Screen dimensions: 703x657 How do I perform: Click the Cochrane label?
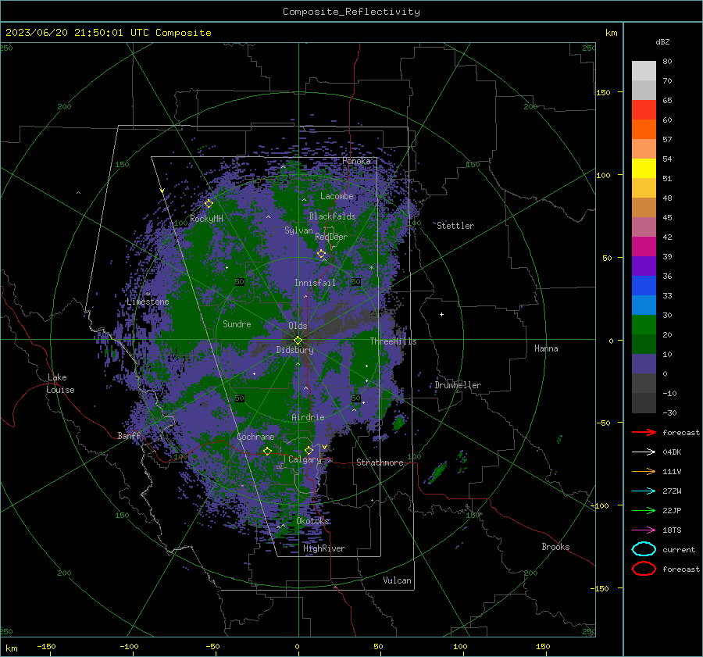click(255, 437)
